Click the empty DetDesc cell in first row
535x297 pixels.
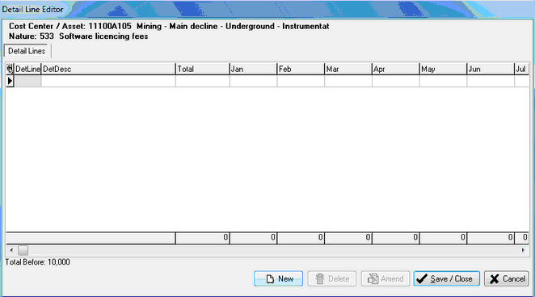(108, 81)
